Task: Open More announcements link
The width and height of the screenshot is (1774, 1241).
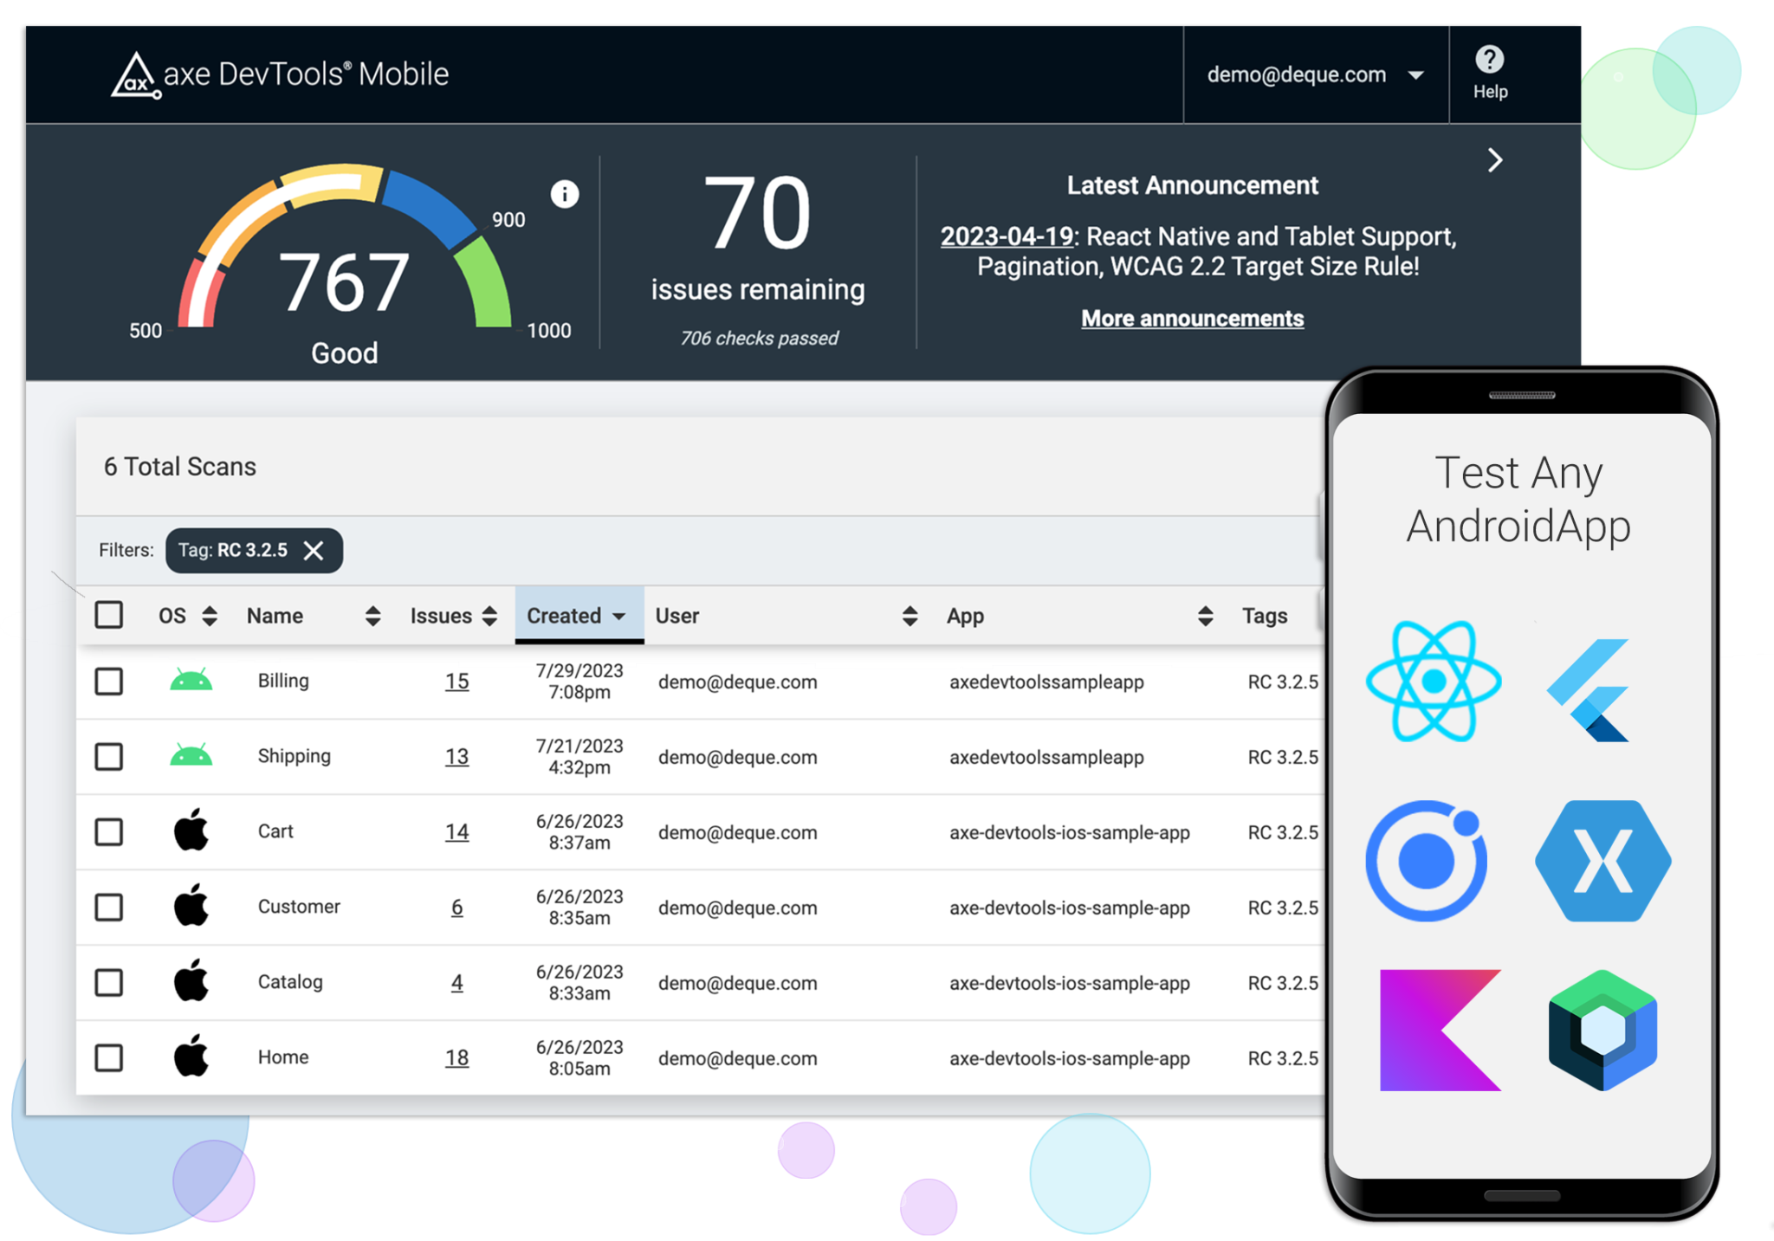Action: (x=1192, y=318)
